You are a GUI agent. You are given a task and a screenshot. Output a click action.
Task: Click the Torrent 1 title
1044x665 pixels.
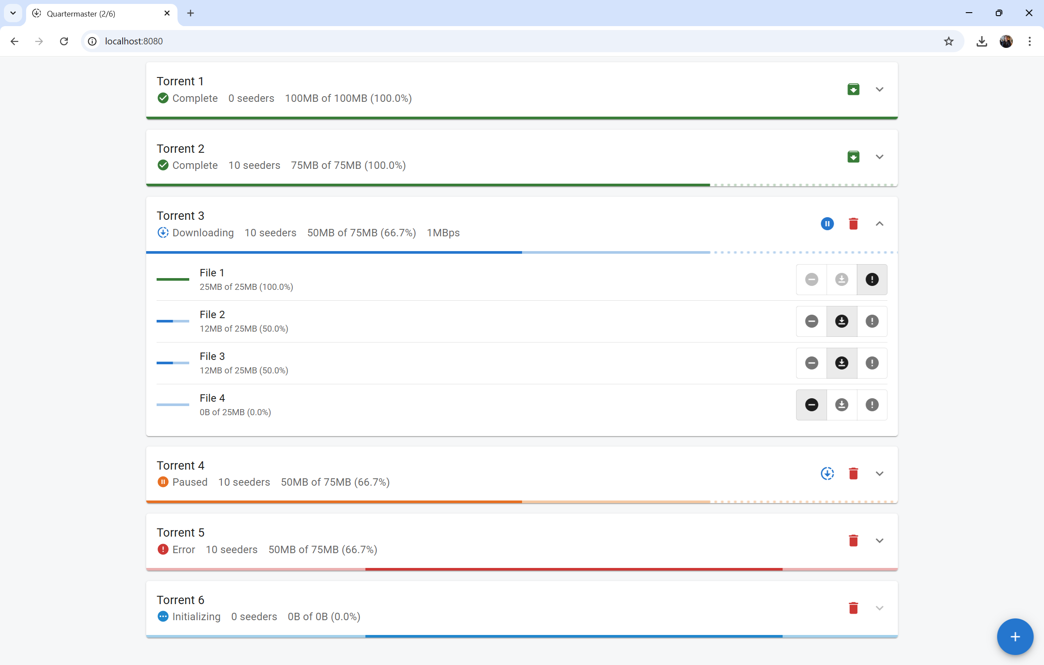pyautogui.click(x=180, y=81)
